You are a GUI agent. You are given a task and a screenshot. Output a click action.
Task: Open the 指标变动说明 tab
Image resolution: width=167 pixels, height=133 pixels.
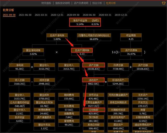coord(63,3)
